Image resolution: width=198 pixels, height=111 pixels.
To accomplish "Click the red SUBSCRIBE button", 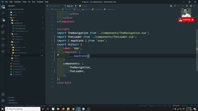I will (x=186, y=20).
